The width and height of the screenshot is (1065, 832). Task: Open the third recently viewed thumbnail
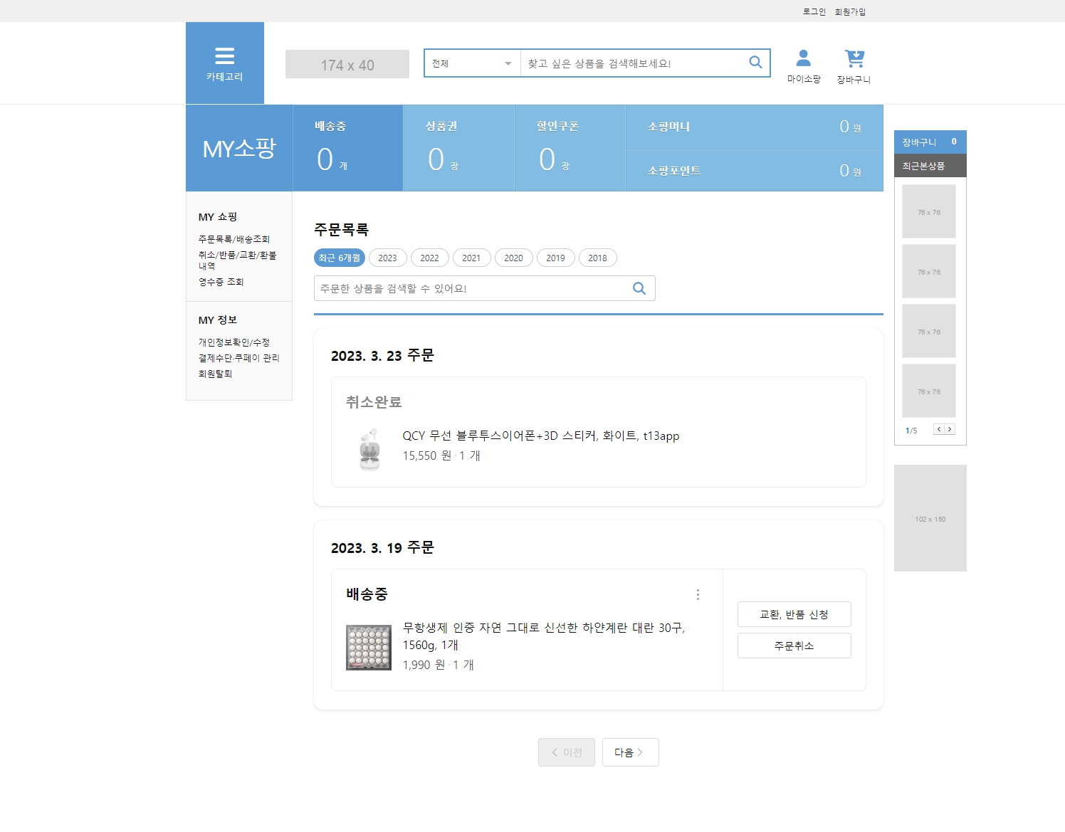pos(929,331)
